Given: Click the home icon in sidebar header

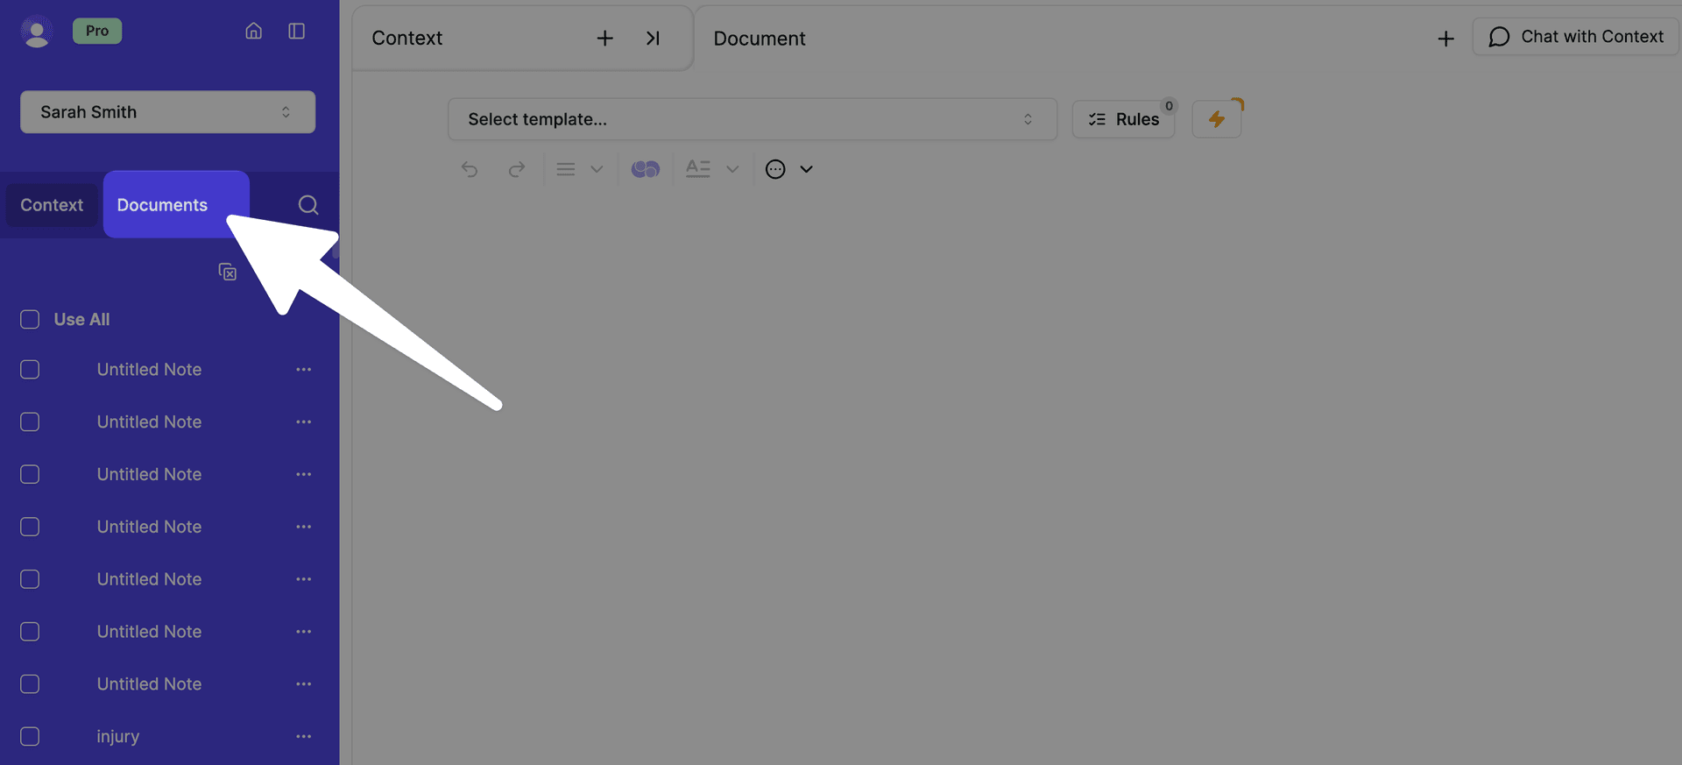Looking at the screenshot, I should 253,32.
